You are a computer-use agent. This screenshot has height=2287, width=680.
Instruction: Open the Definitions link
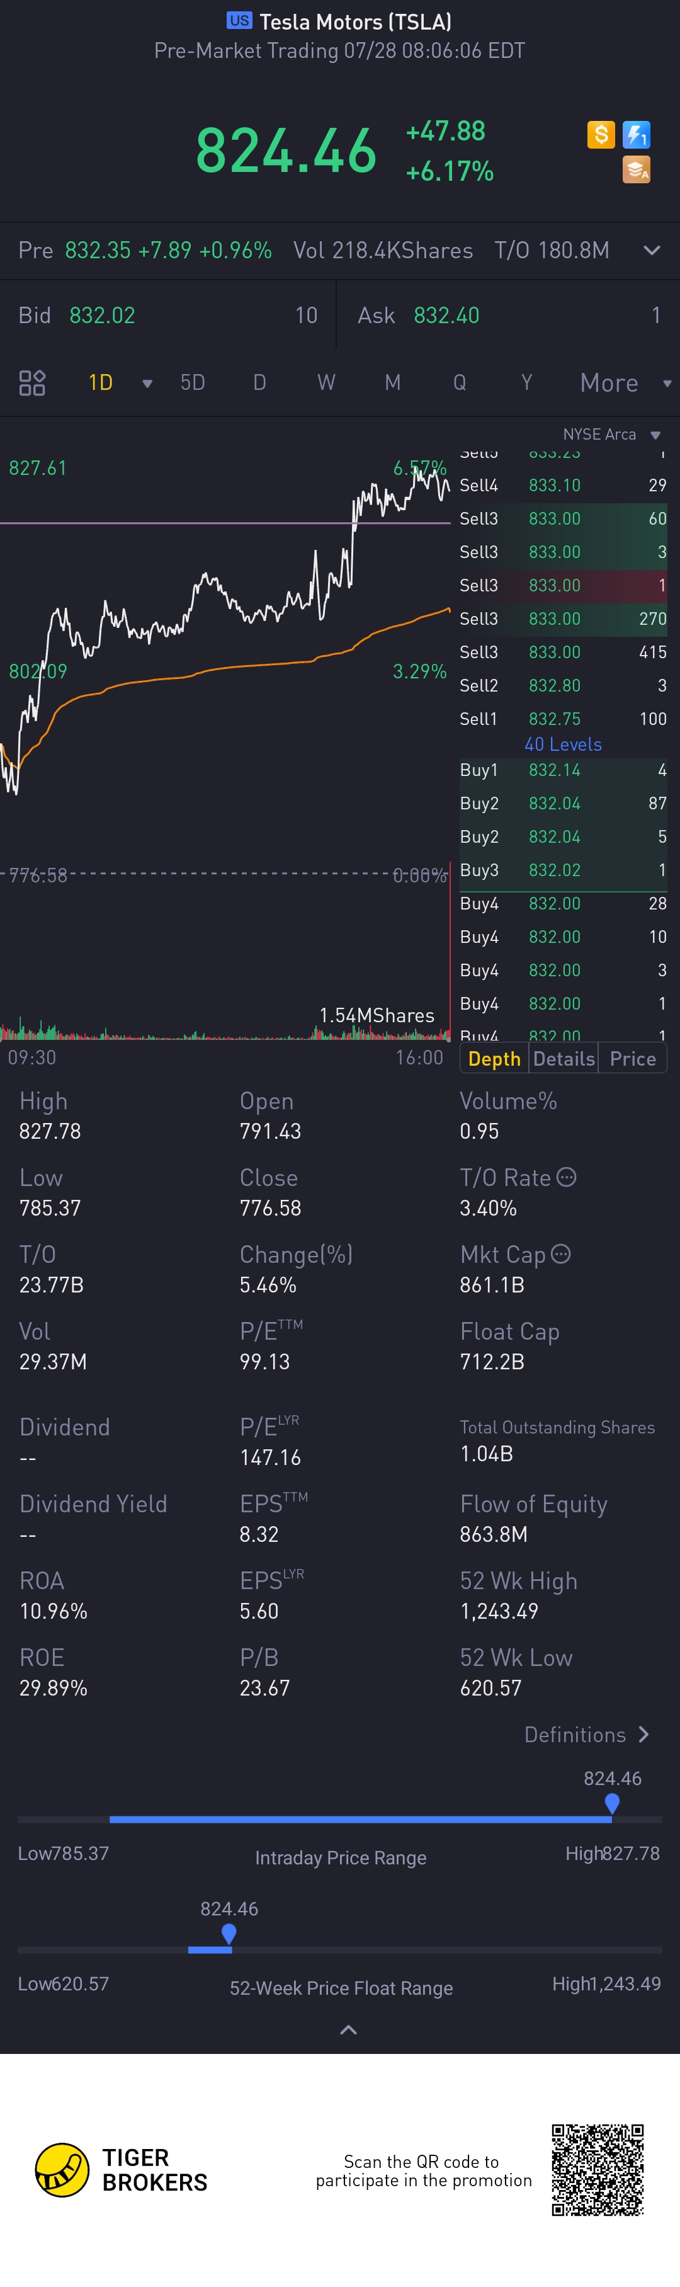point(587,1735)
